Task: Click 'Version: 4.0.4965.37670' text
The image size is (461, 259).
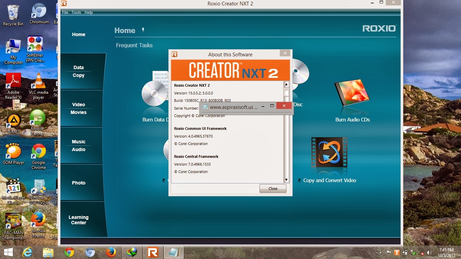Action: (x=193, y=136)
